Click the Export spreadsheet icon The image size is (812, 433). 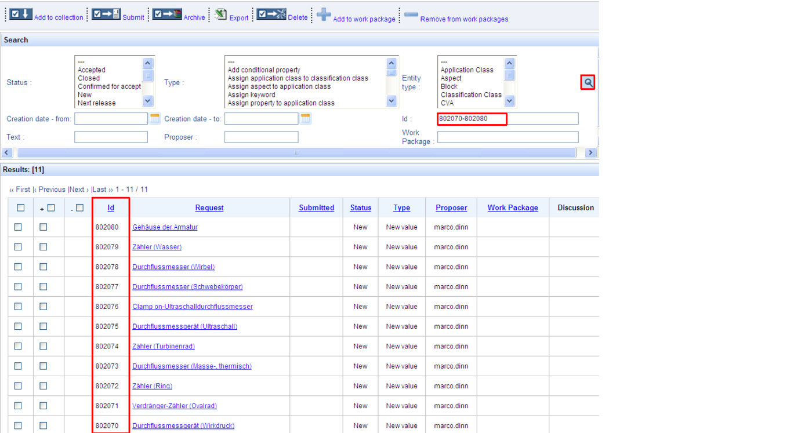[x=220, y=14]
